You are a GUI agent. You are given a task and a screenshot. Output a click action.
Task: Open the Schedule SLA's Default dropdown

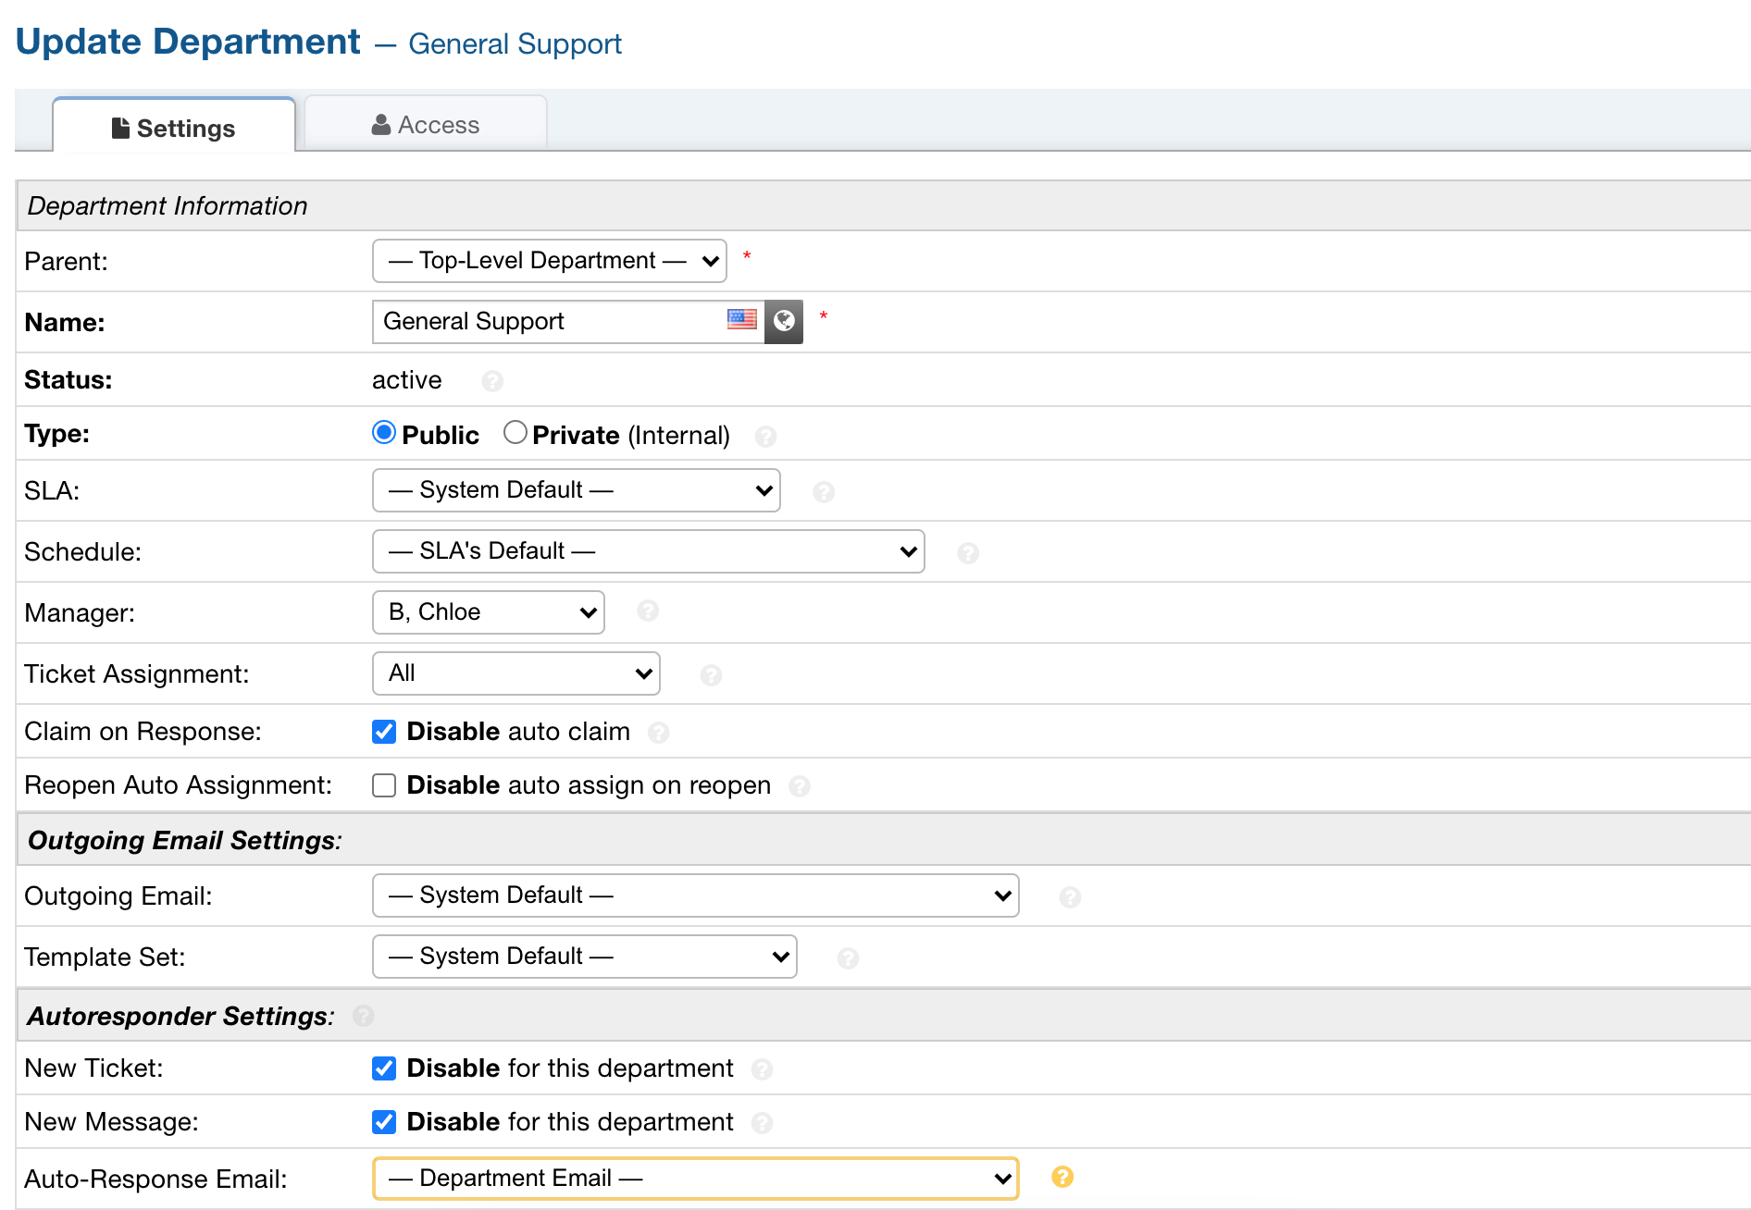click(x=649, y=551)
